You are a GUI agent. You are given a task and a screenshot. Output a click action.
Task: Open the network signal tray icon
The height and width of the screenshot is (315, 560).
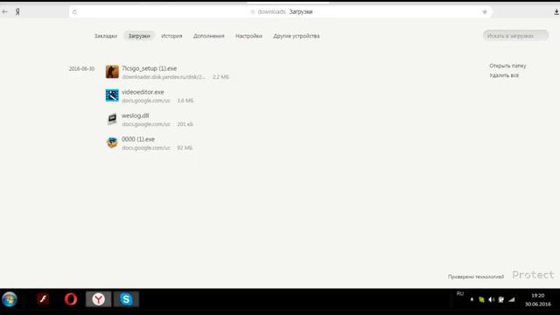point(512,299)
